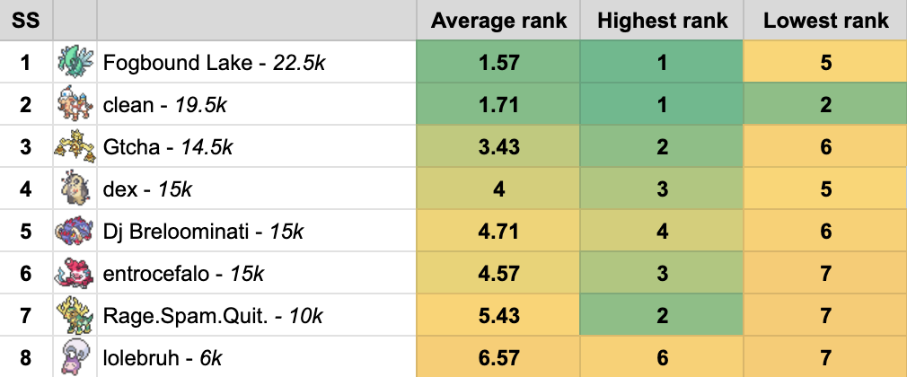
Task: Click the sprite icon beside lolebruh
Action: coord(73,357)
